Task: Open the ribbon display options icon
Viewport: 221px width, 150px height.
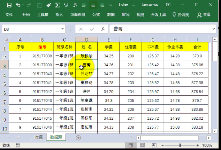Action: coord(168,5)
